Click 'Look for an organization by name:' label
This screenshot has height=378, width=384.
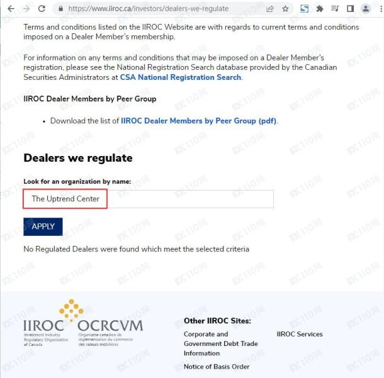tap(77, 182)
